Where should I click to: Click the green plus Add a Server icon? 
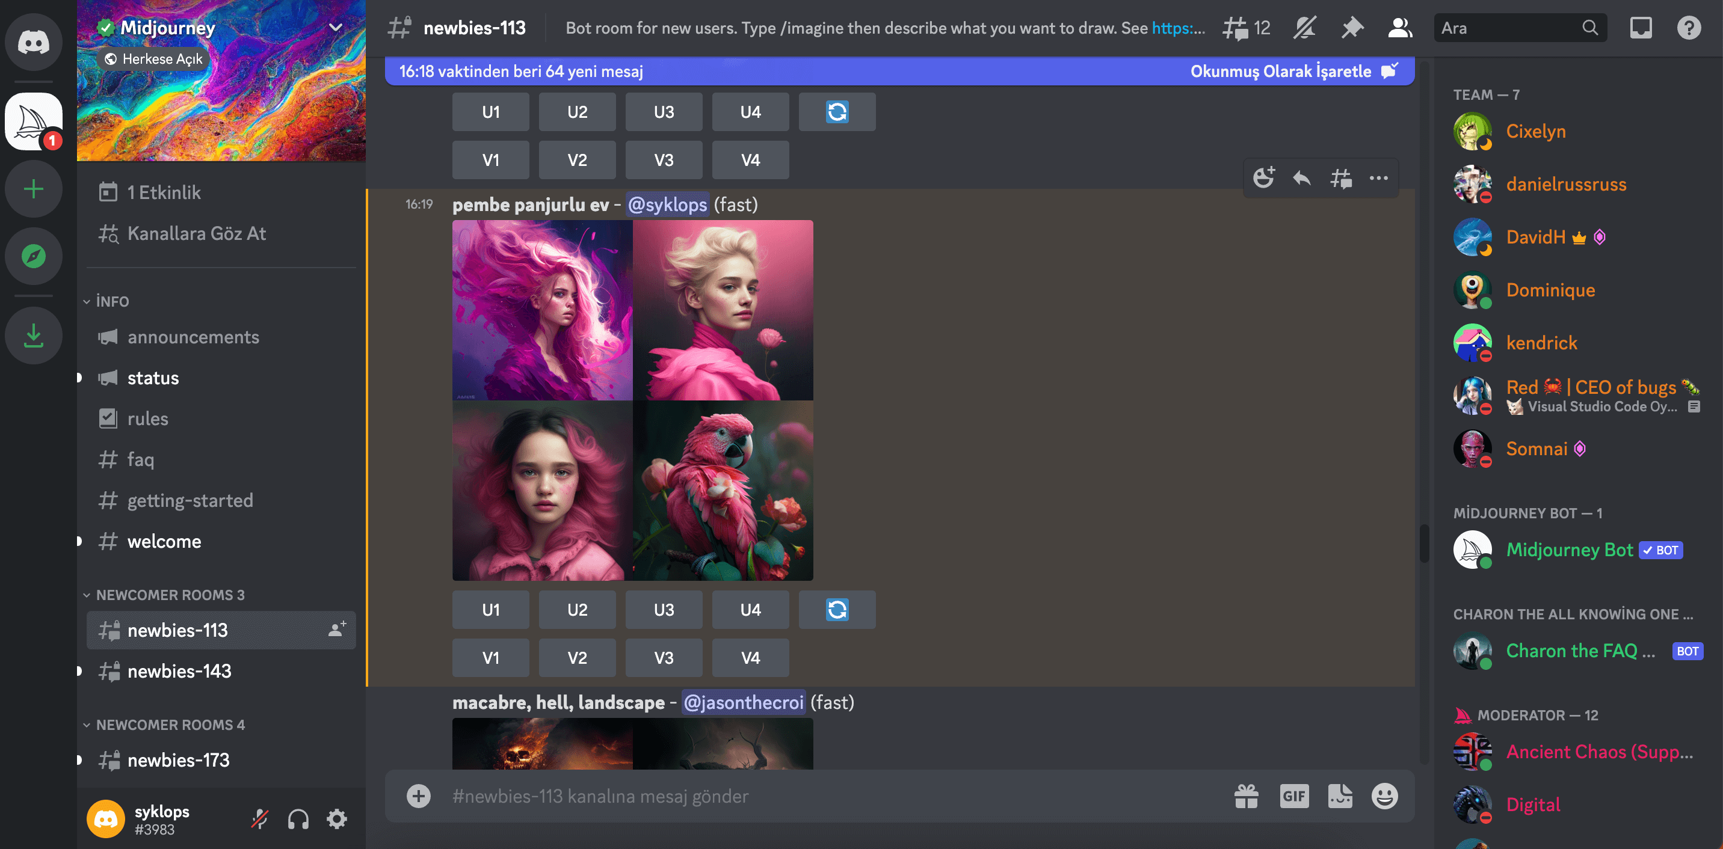pos(34,189)
